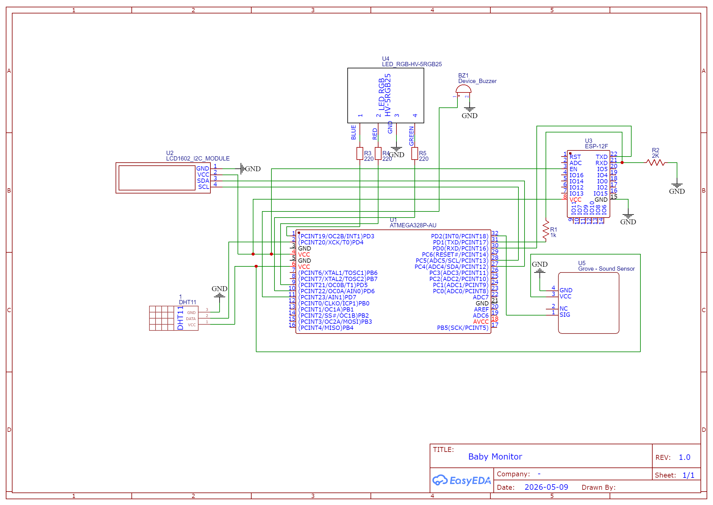Click the wire junction dot near R2
713x505 pixels.
(622, 162)
